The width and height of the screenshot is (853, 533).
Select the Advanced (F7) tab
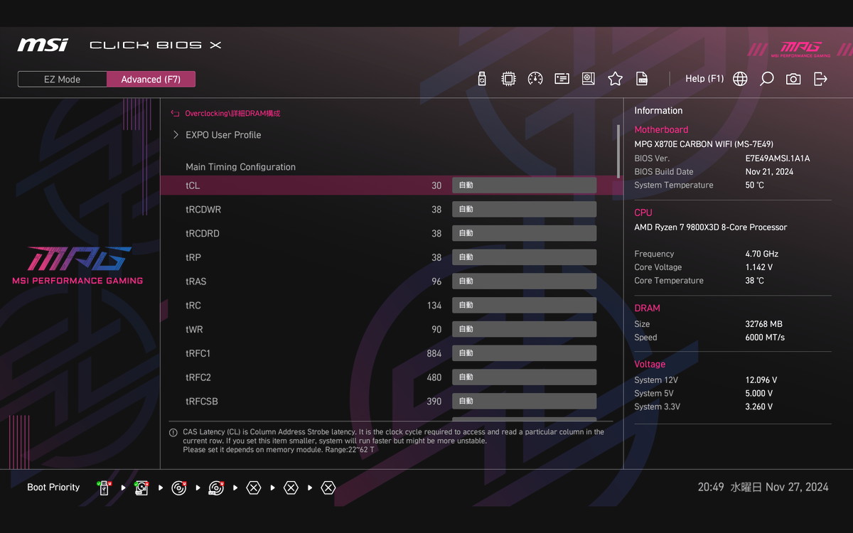[151, 79]
